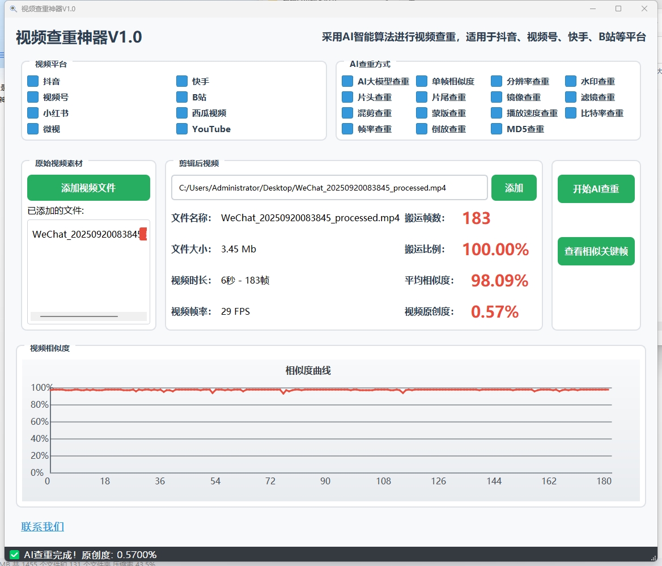This screenshot has height=566, width=662.
Task: Click the 添加视频文件 button
Action: click(88, 188)
